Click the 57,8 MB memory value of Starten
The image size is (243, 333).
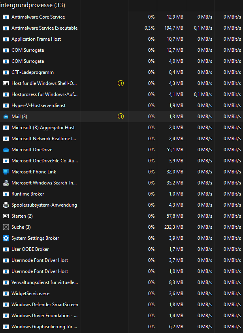(x=175, y=216)
